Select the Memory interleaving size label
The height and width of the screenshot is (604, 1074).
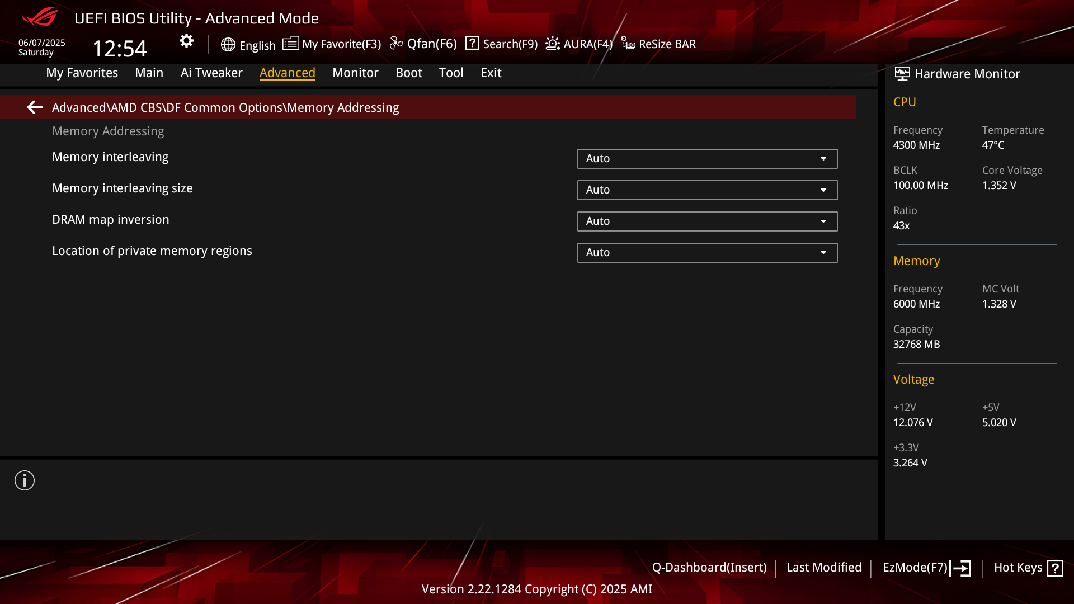point(123,188)
